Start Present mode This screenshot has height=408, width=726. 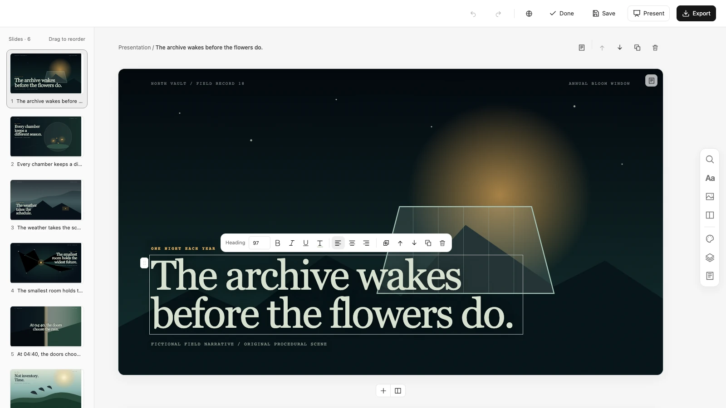[x=648, y=14]
